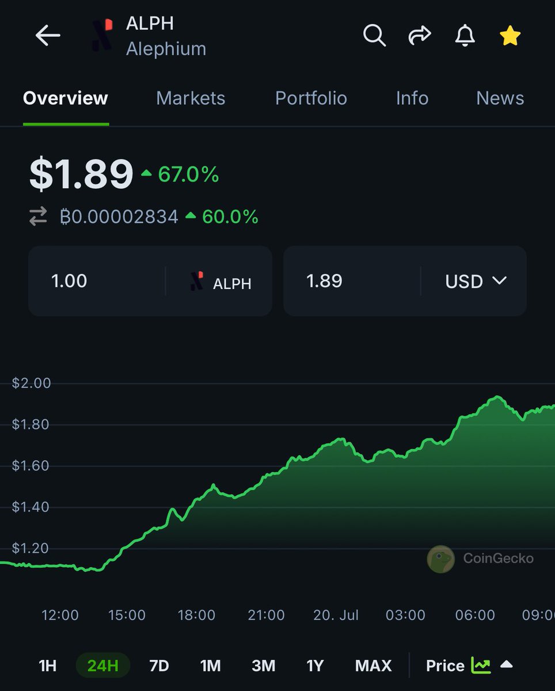Tap the ALPH logo in converter field
The height and width of the screenshot is (691, 555).
pyautogui.click(x=197, y=282)
